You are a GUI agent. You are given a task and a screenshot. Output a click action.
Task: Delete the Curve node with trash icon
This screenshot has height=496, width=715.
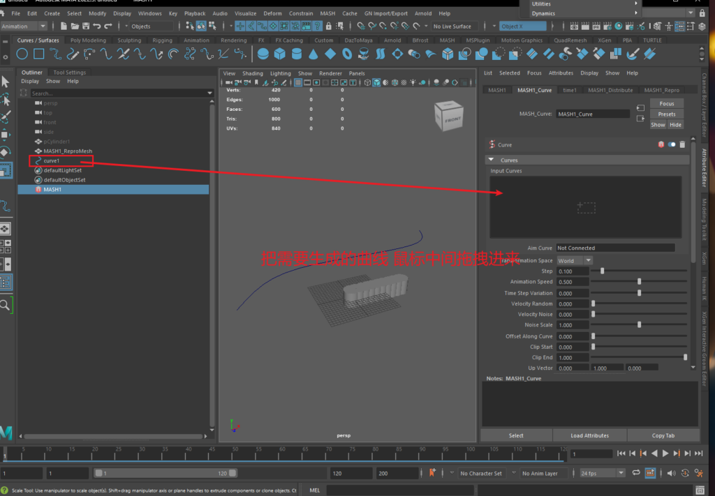tap(682, 144)
